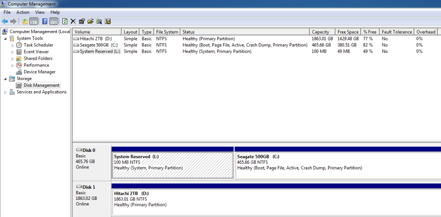Click the 1429.48 GB free space cell
The height and width of the screenshot is (217, 441).
(x=348, y=39)
